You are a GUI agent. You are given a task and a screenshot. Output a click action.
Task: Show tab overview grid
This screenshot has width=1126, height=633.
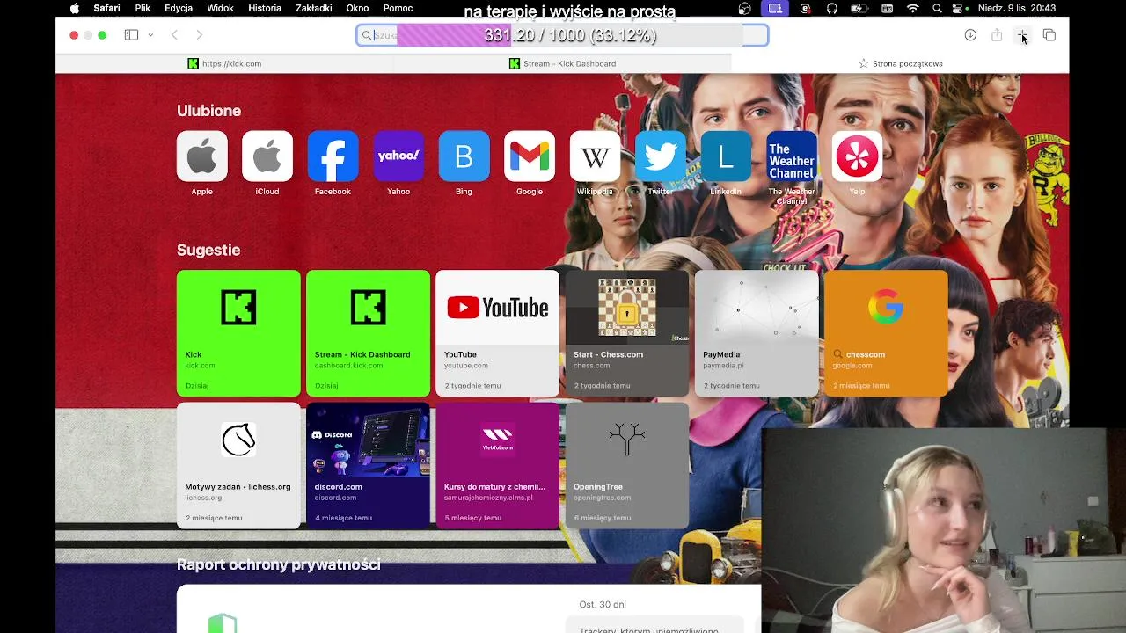[1049, 35]
